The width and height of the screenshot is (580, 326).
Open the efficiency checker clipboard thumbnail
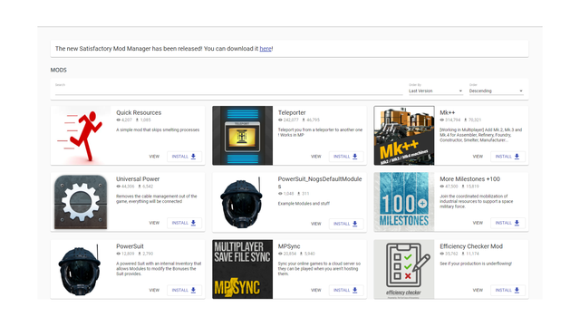coord(404,270)
